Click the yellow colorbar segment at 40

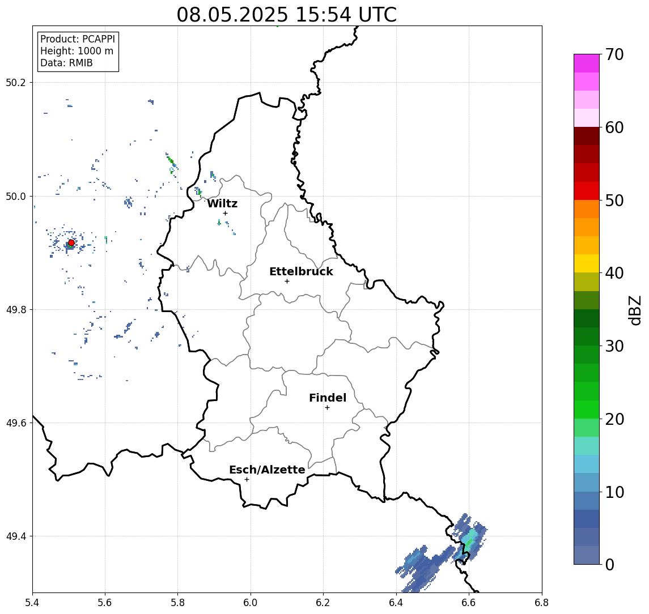(x=587, y=264)
